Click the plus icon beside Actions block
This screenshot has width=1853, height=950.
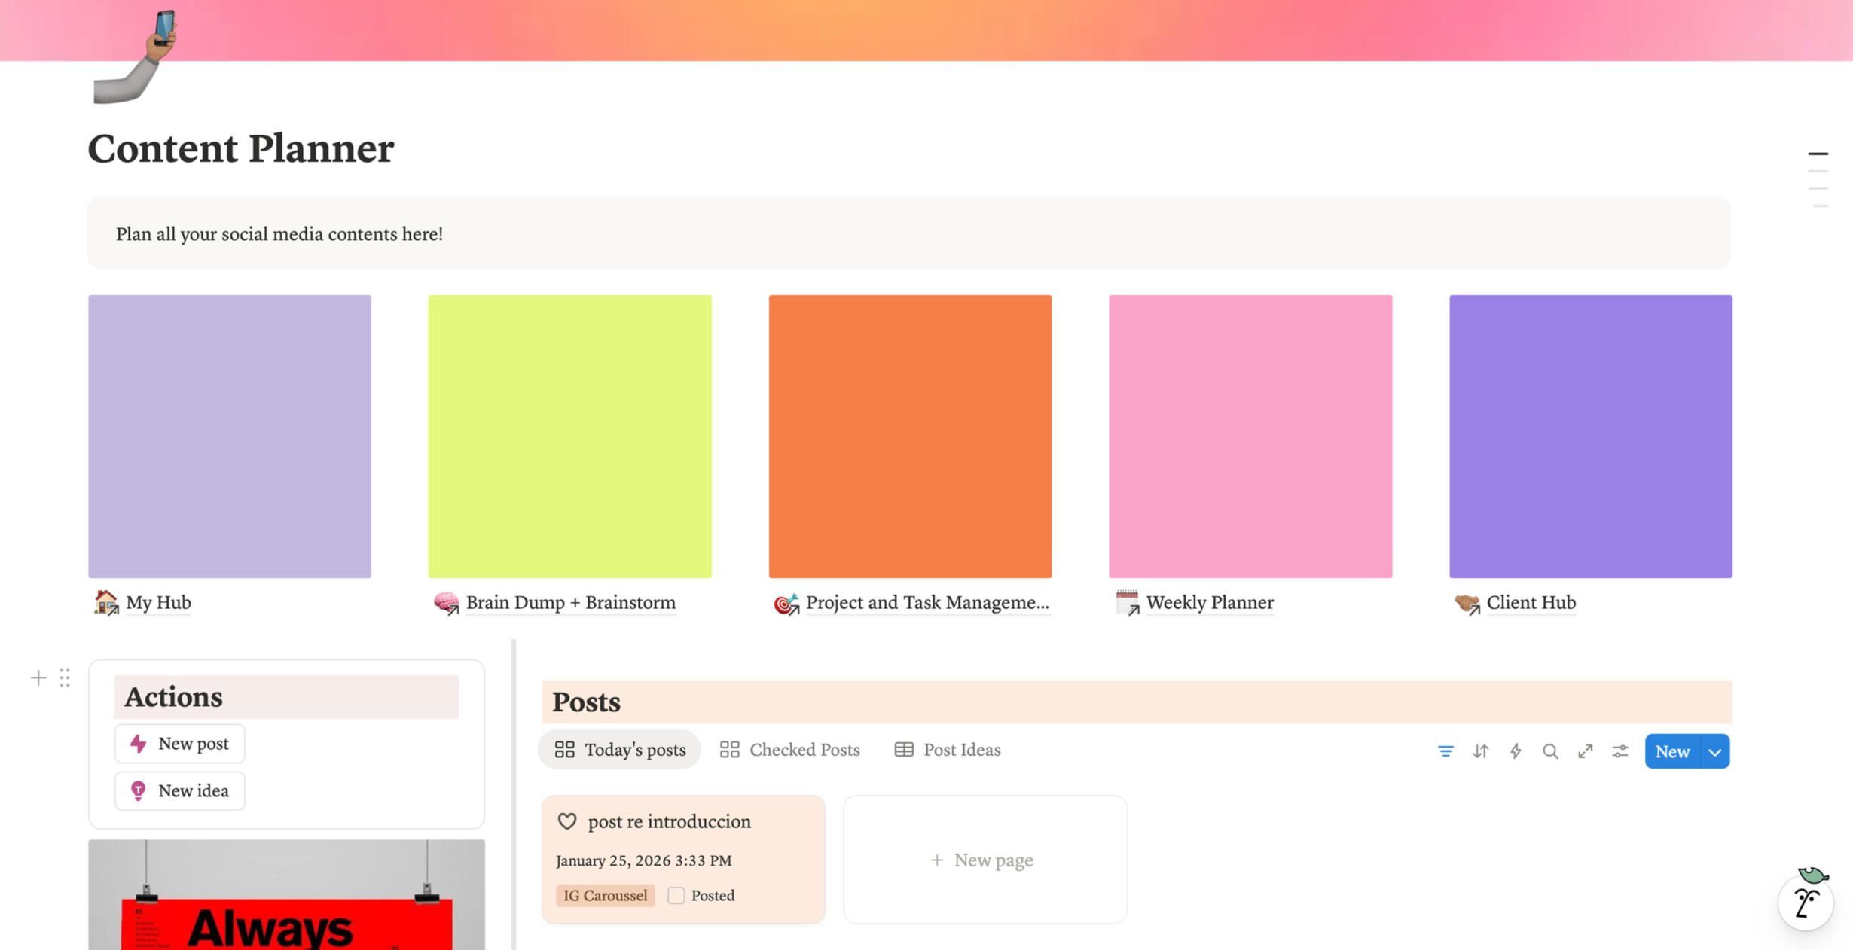pos(38,678)
